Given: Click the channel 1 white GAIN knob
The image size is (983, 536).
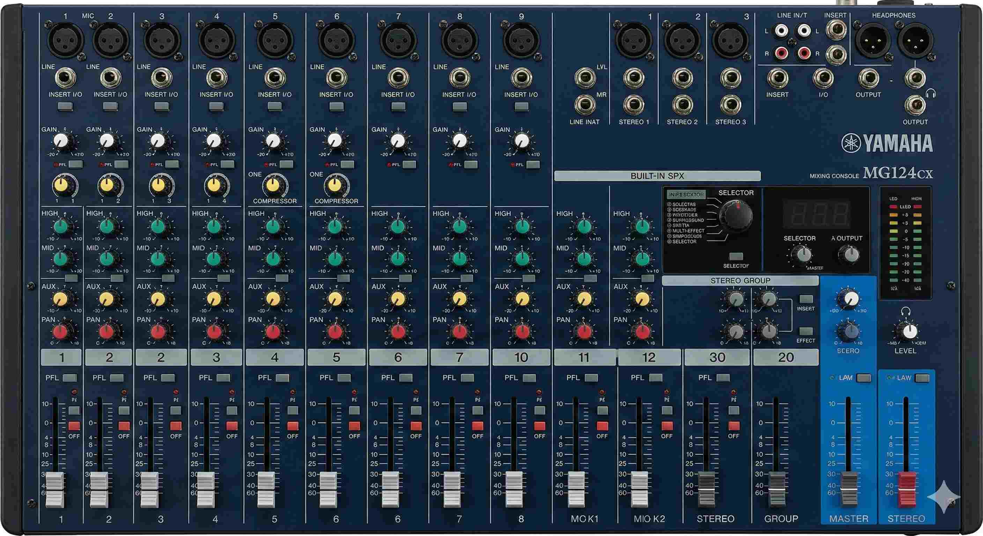Looking at the screenshot, I should coord(61,141).
